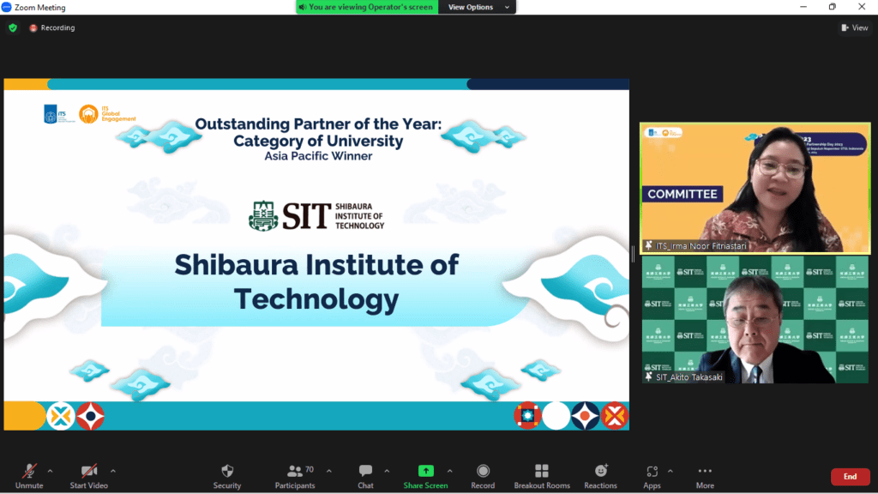Expand audio options arrow beside Unmute
Screen dimensions: 878x494
(x=50, y=470)
